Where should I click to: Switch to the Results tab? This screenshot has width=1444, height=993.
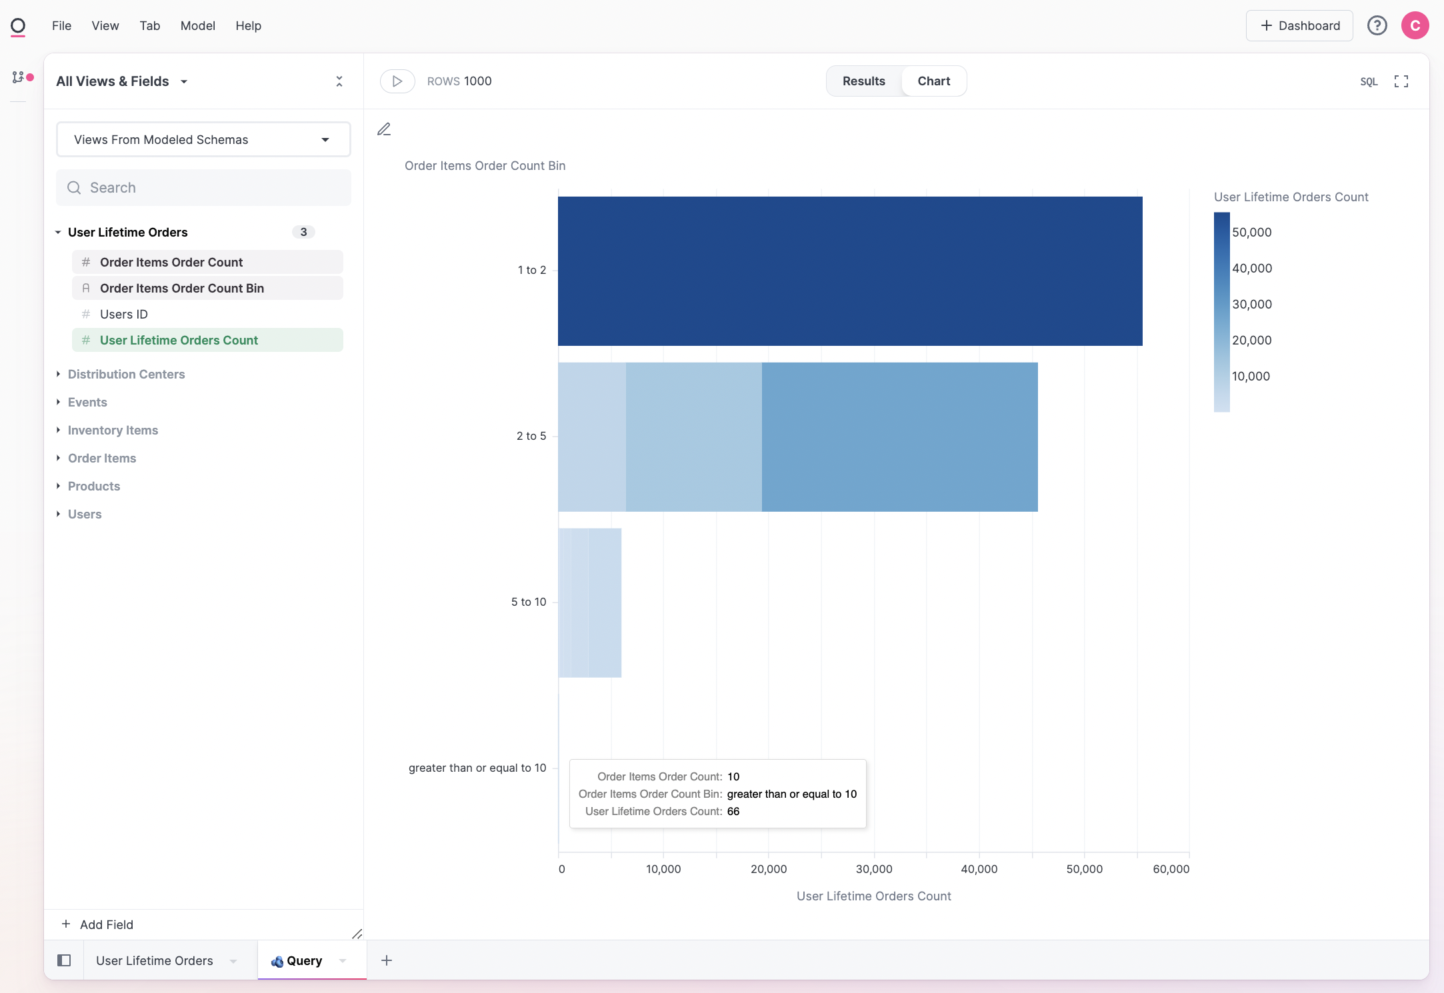[x=863, y=81]
